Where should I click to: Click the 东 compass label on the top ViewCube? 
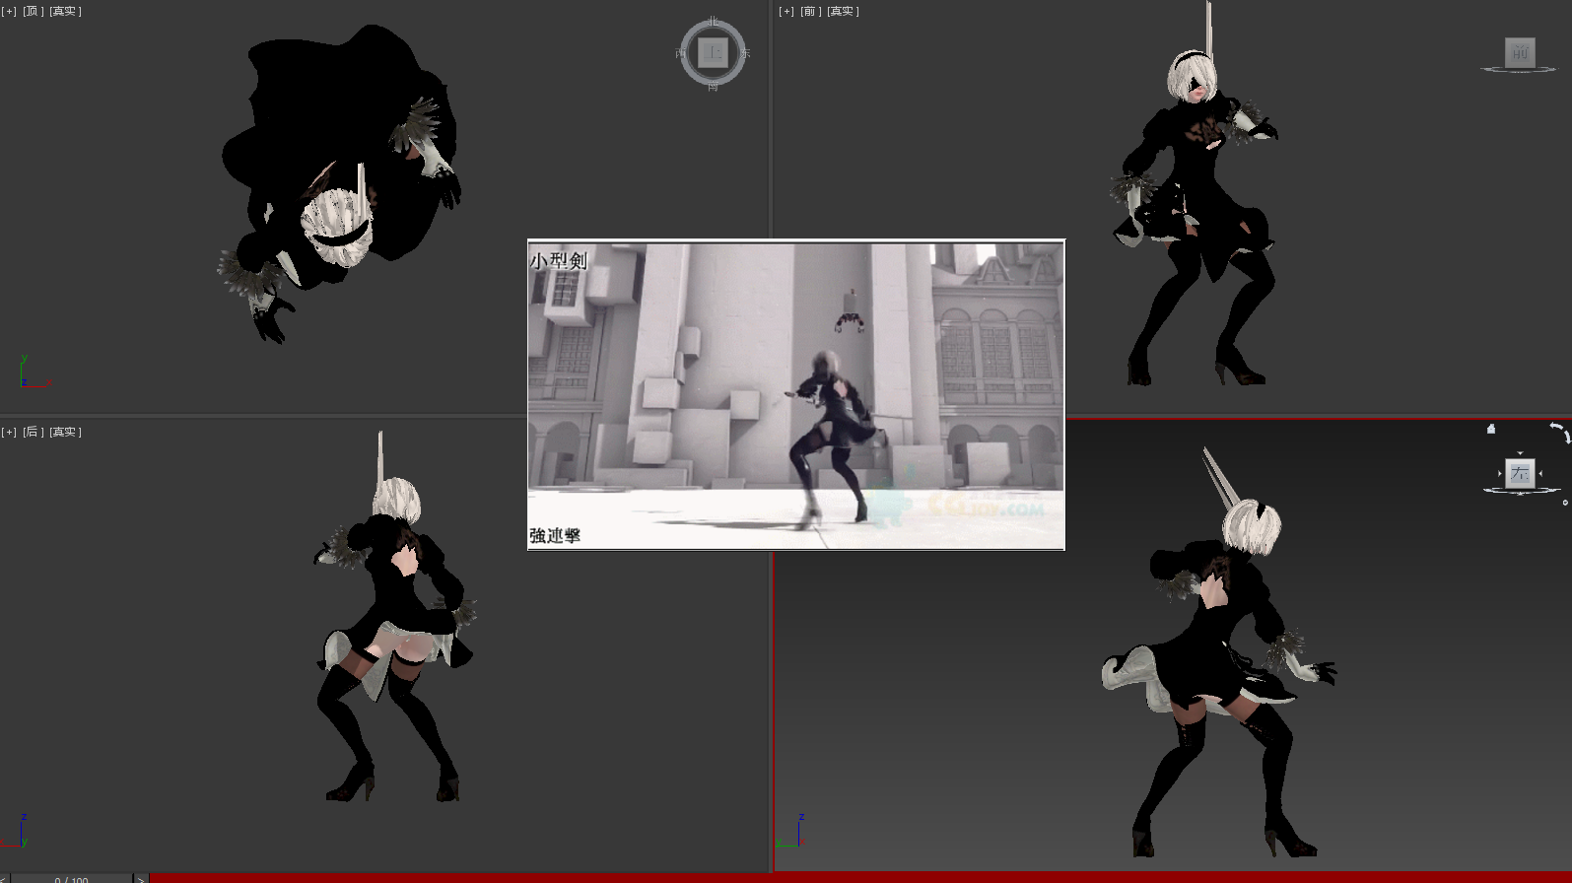[745, 53]
